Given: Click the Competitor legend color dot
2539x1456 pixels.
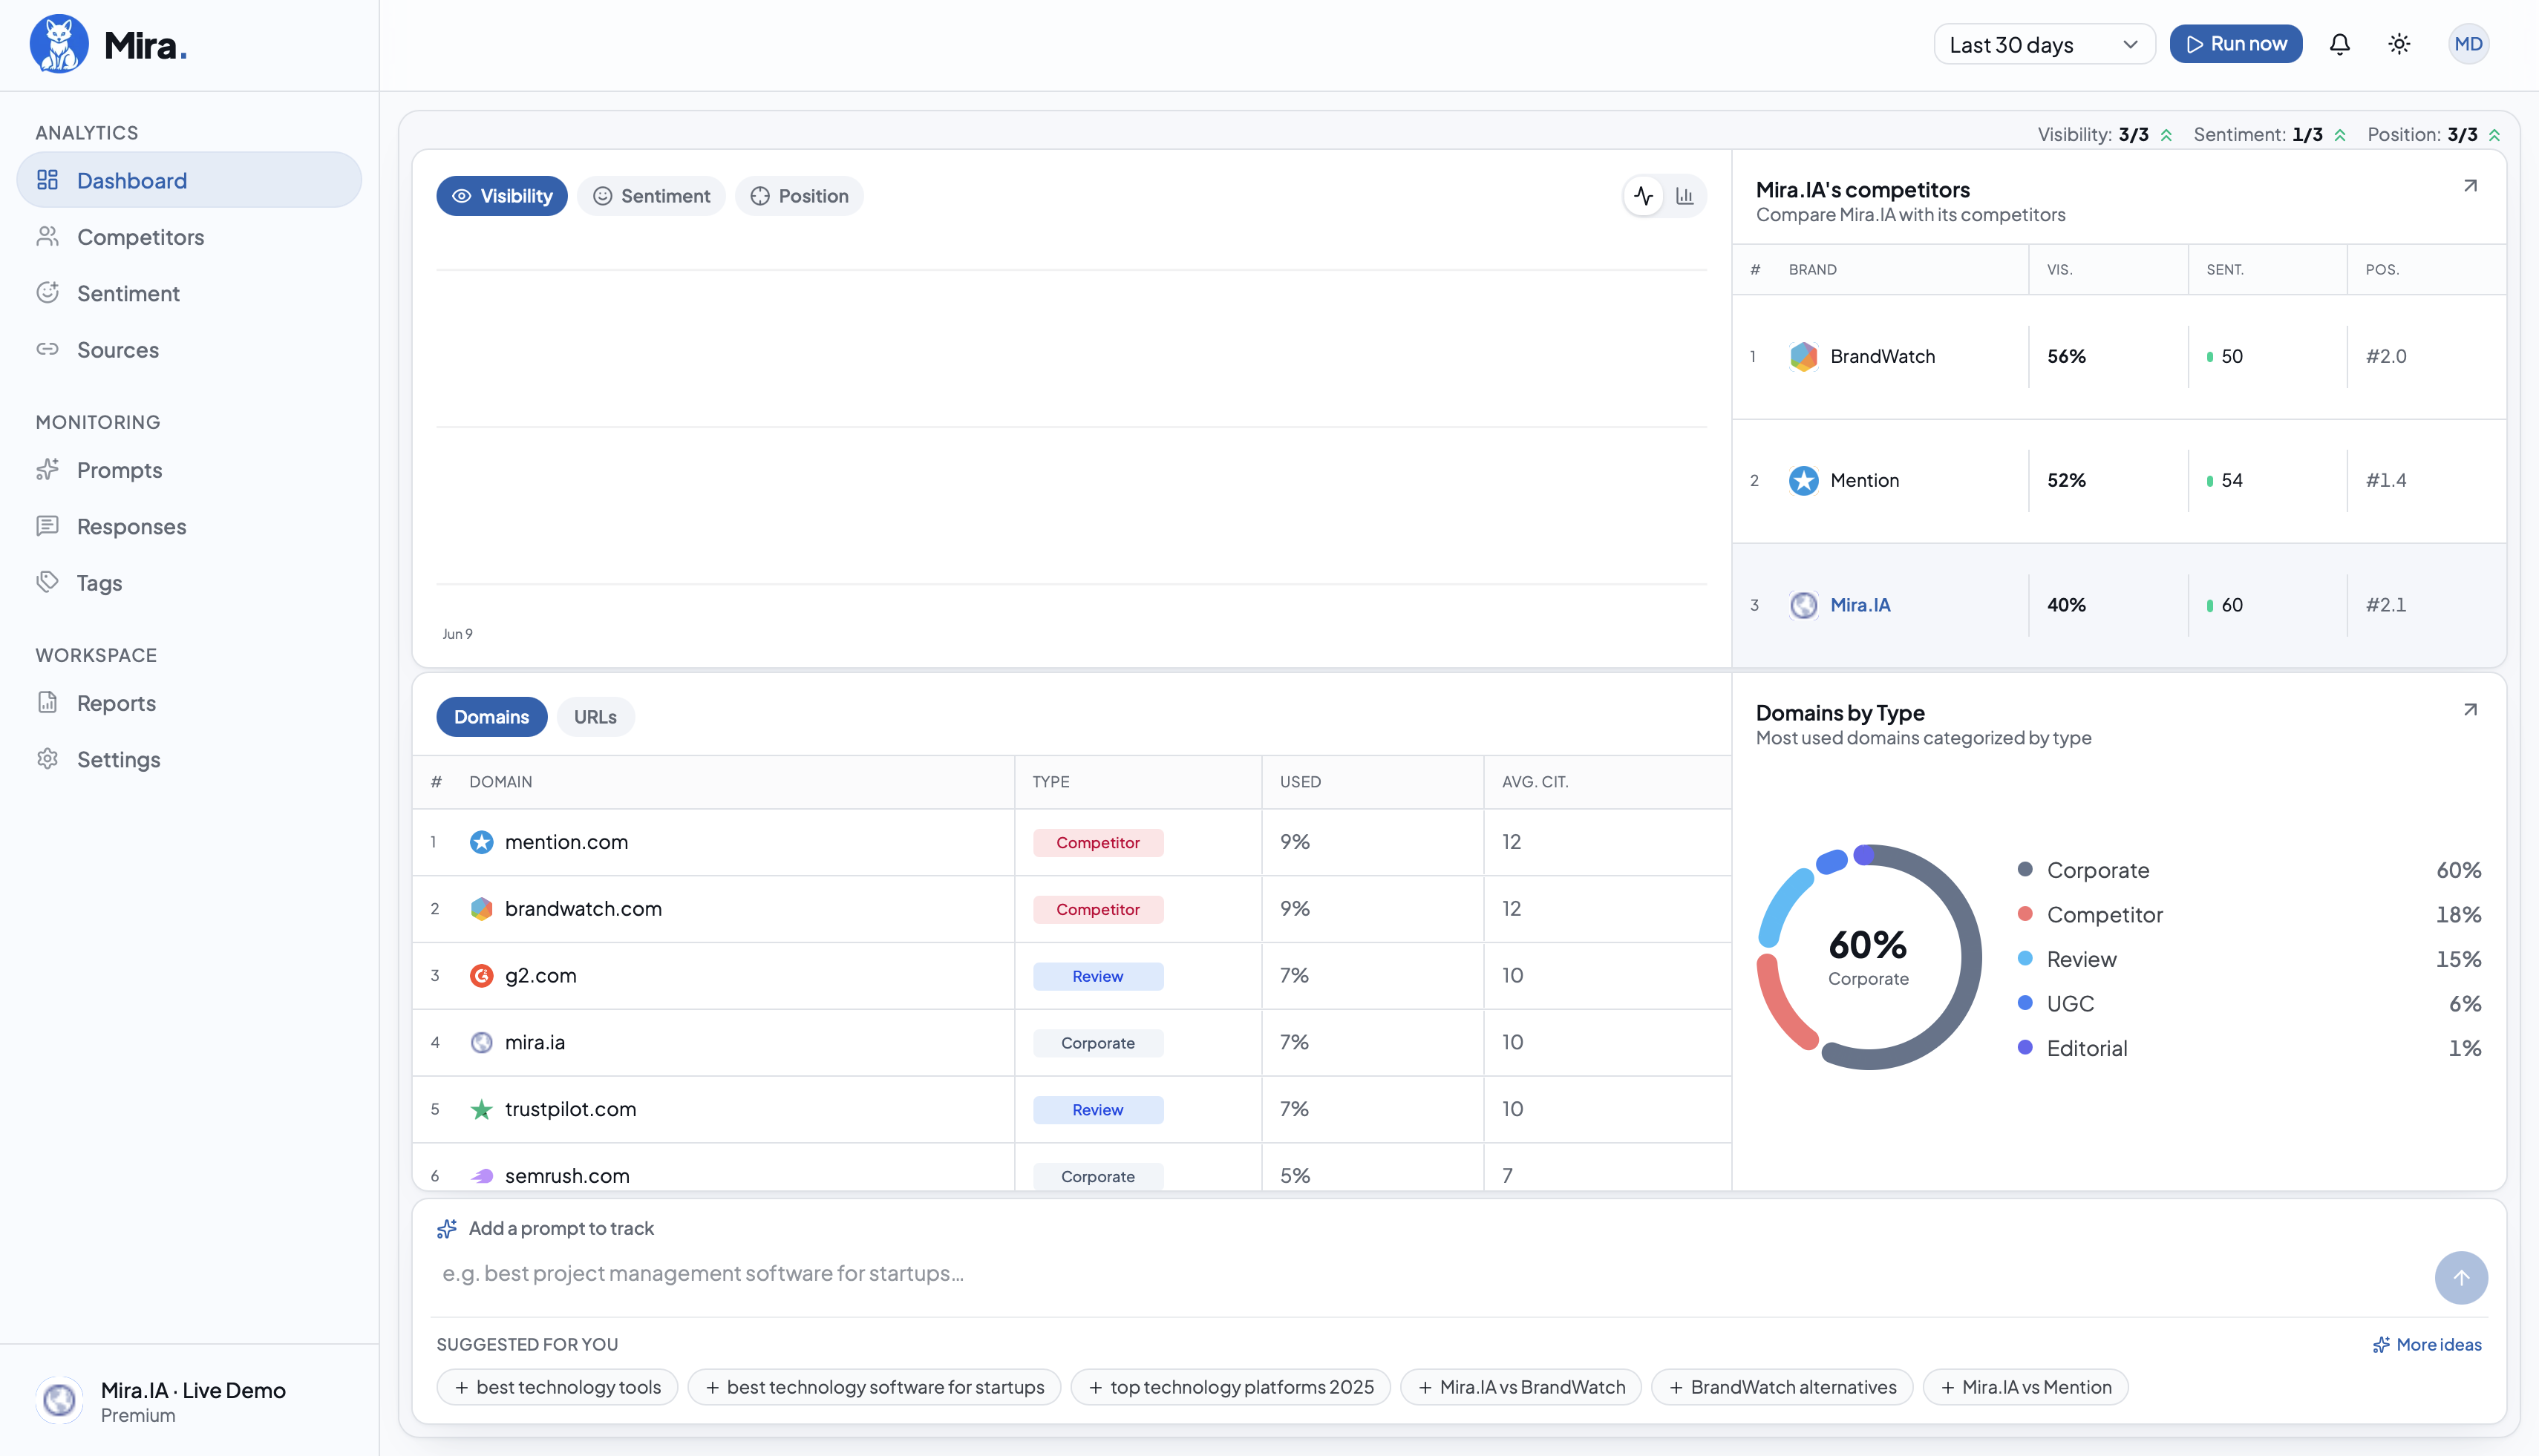Looking at the screenshot, I should (2025, 914).
